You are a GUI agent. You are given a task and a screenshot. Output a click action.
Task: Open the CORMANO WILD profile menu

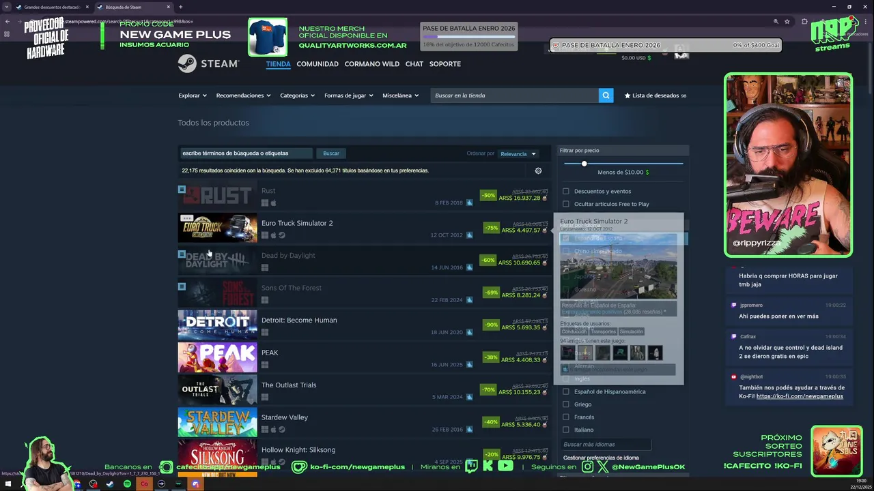pyautogui.click(x=371, y=64)
